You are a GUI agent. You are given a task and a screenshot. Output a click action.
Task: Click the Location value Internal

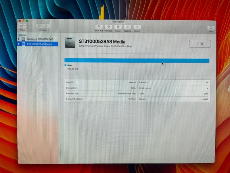click(x=132, y=82)
